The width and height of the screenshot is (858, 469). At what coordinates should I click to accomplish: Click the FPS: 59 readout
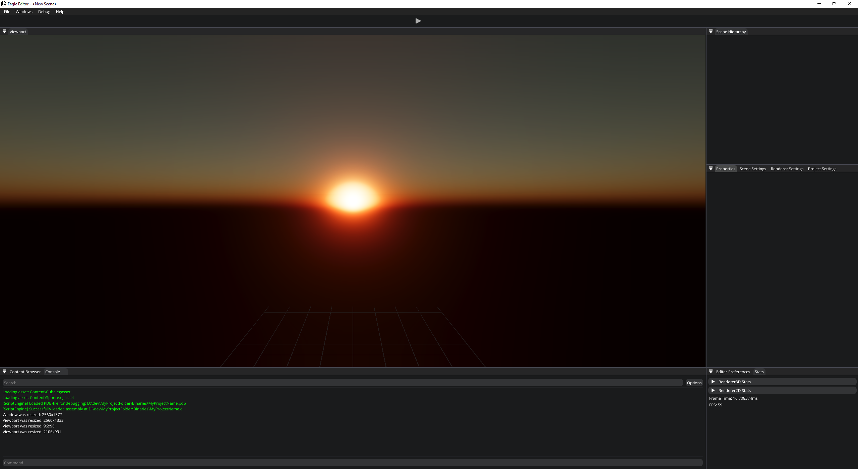point(716,405)
